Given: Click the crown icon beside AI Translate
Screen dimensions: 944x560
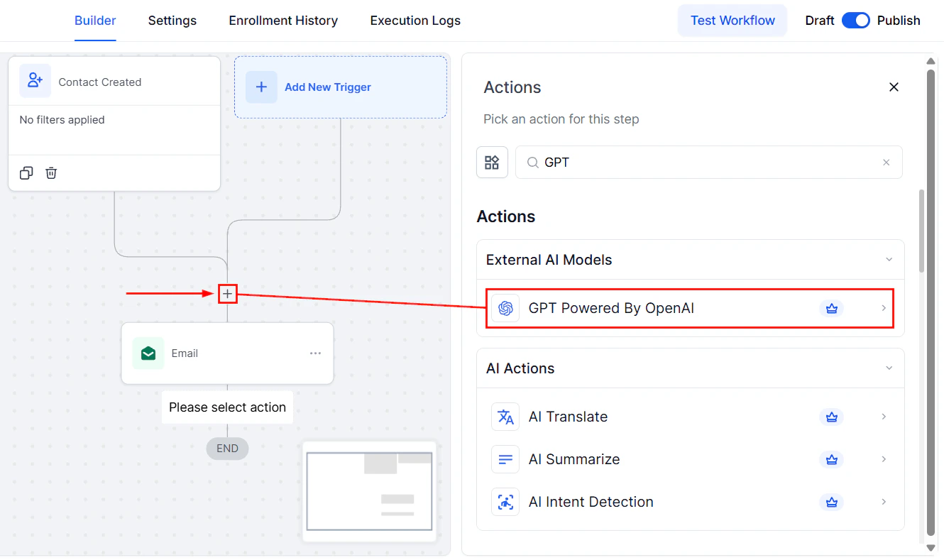Looking at the screenshot, I should (x=831, y=417).
